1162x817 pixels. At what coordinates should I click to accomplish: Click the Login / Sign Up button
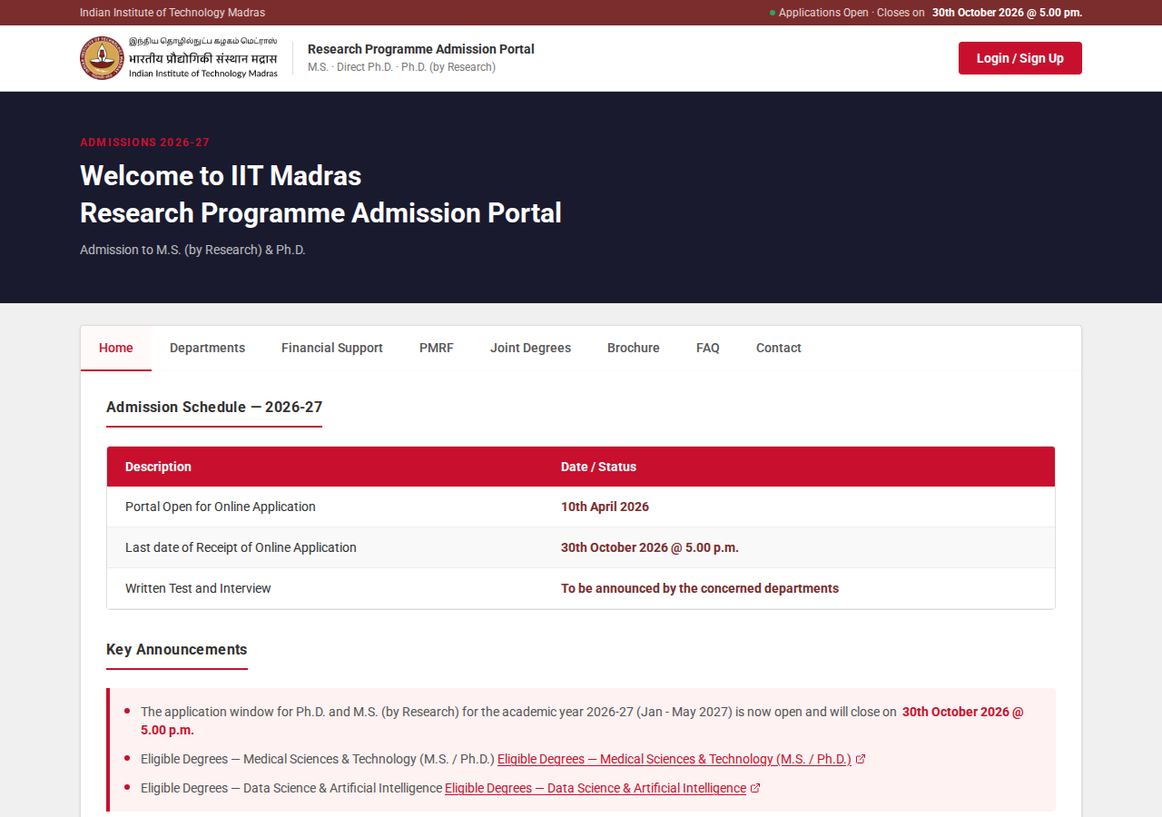1020,58
